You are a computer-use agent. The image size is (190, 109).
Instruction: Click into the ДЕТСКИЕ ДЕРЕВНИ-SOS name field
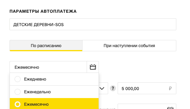[x=93, y=24]
